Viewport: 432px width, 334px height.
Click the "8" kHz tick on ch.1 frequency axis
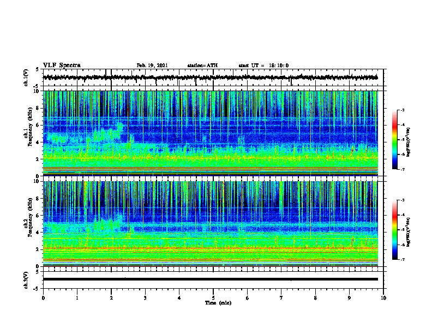click(38, 108)
